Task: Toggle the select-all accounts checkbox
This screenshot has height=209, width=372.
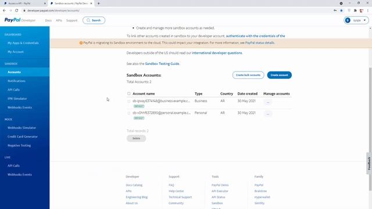Action: click(x=129, y=93)
